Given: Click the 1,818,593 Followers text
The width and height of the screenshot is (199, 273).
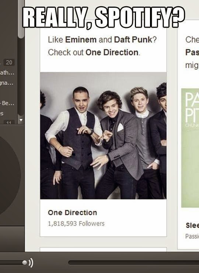Looking at the screenshot, I should pyautogui.click(x=76, y=224).
